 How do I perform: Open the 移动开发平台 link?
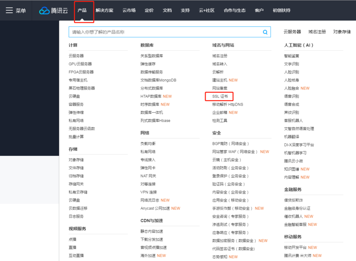(295, 247)
